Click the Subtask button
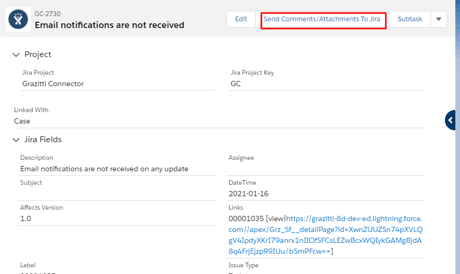Screen dimensions: 460x274 410,19
